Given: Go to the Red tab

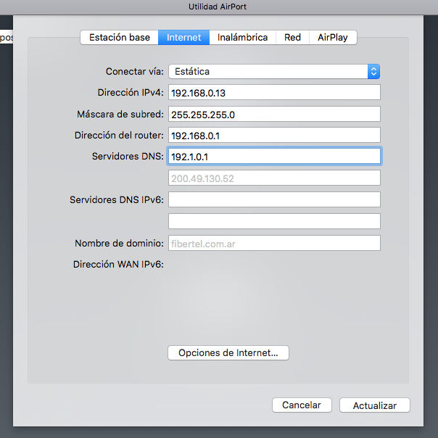Looking at the screenshot, I should tap(292, 37).
